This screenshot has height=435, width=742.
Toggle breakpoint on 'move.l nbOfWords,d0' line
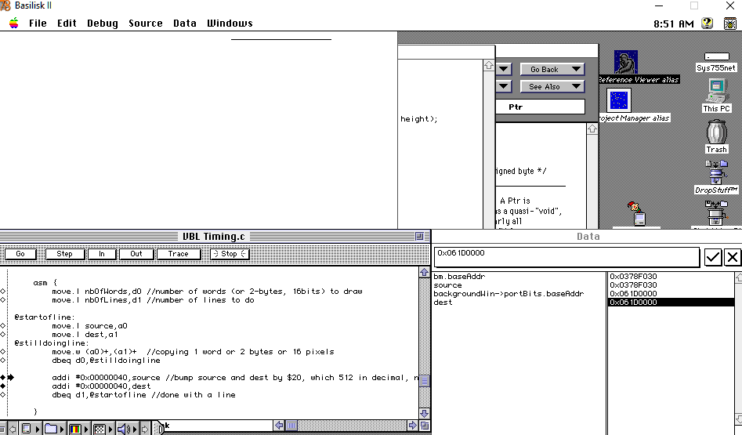(x=3, y=292)
